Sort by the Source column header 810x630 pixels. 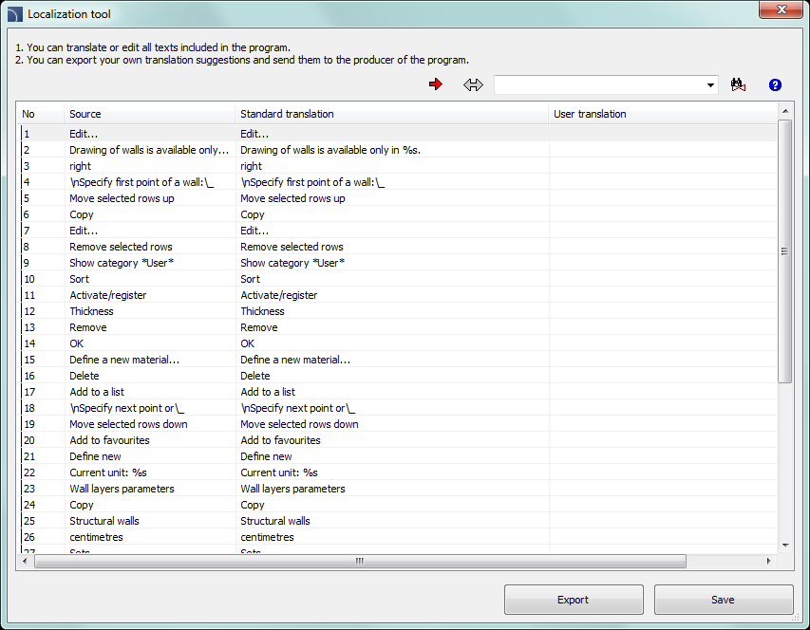click(150, 114)
